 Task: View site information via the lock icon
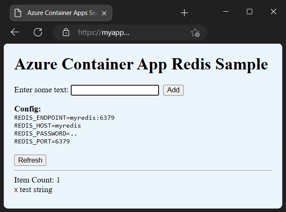[x=66, y=32]
